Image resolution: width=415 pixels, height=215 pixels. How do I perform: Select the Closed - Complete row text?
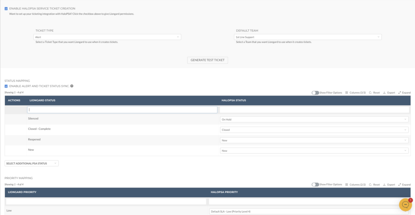(x=39, y=129)
